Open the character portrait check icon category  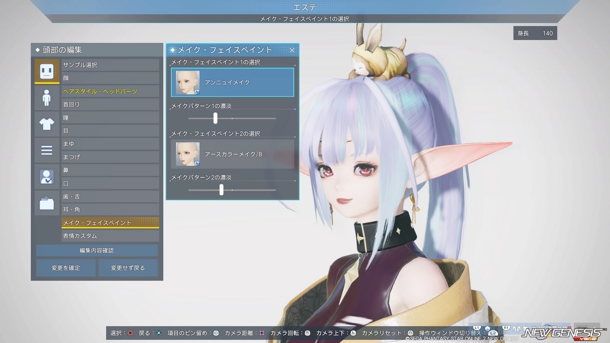pyautogui.click(x=47, y=176)
